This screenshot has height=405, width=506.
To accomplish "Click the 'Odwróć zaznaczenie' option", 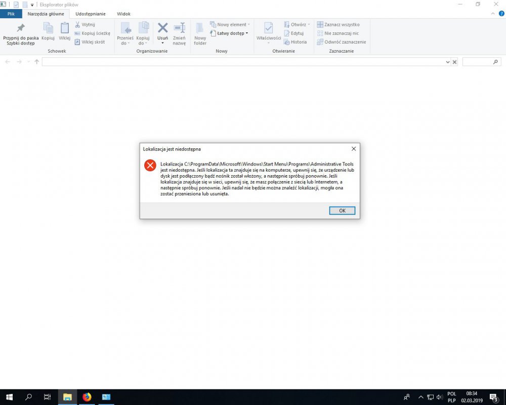I will 341,42.
